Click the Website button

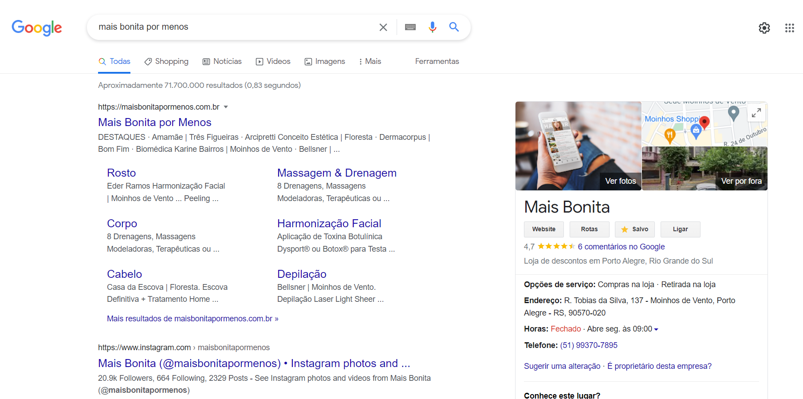coord(544,229)
